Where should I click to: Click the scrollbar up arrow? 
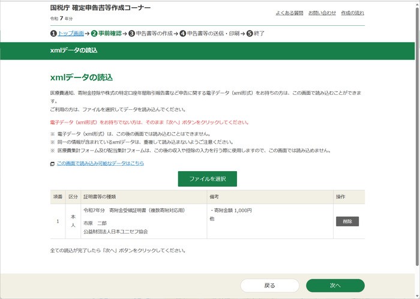pyautogui.click(x=416, y=4)
